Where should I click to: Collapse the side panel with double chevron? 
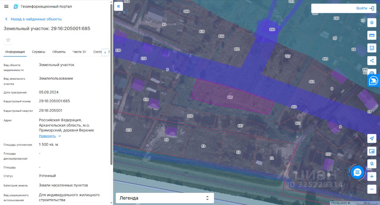click(118, 6)
